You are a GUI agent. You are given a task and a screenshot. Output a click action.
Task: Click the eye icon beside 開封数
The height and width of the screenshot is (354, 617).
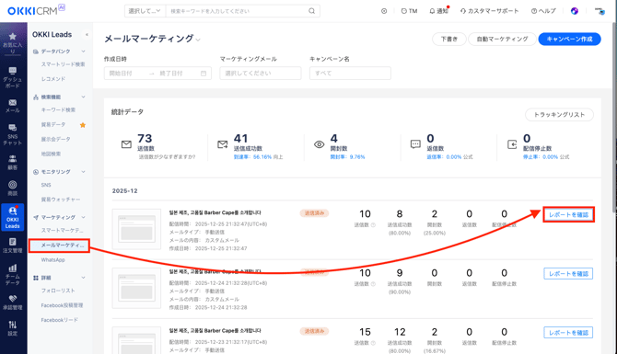pos(320,144)
